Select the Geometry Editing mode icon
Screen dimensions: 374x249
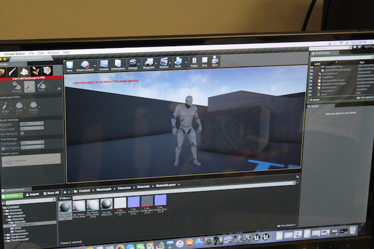coord(47,71)
